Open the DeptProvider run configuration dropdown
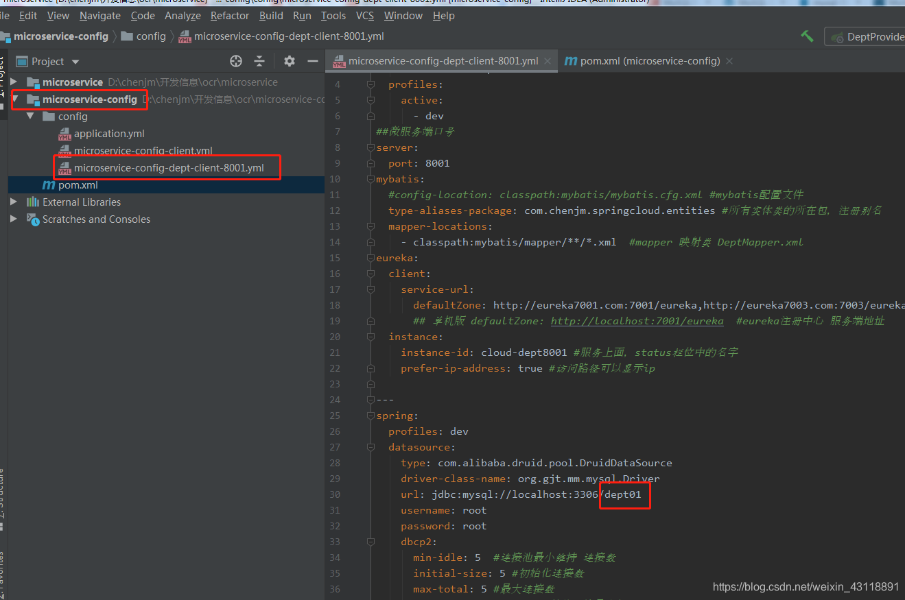This screenshot has height=600, width=905. tap(865, 36)
